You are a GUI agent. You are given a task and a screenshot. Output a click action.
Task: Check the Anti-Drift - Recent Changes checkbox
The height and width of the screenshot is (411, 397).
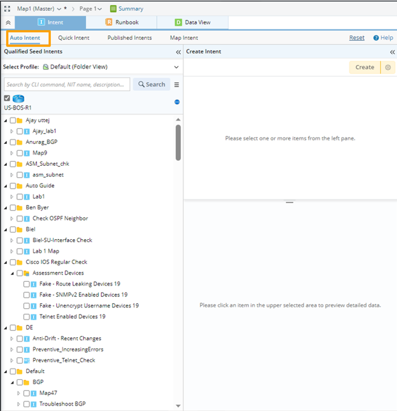point(19,339)
